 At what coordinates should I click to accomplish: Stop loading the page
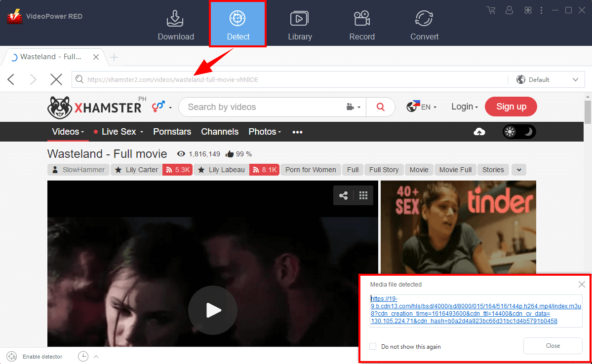click(x=56, y=79)
